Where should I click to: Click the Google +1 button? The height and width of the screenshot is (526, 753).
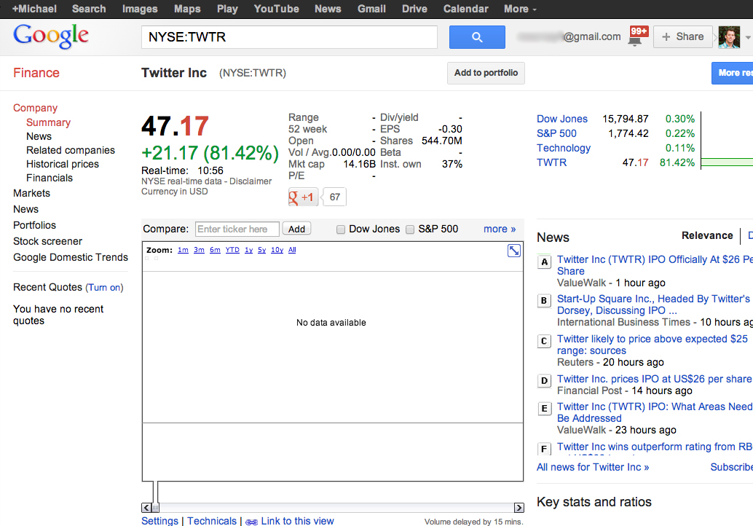click(303, 197)
